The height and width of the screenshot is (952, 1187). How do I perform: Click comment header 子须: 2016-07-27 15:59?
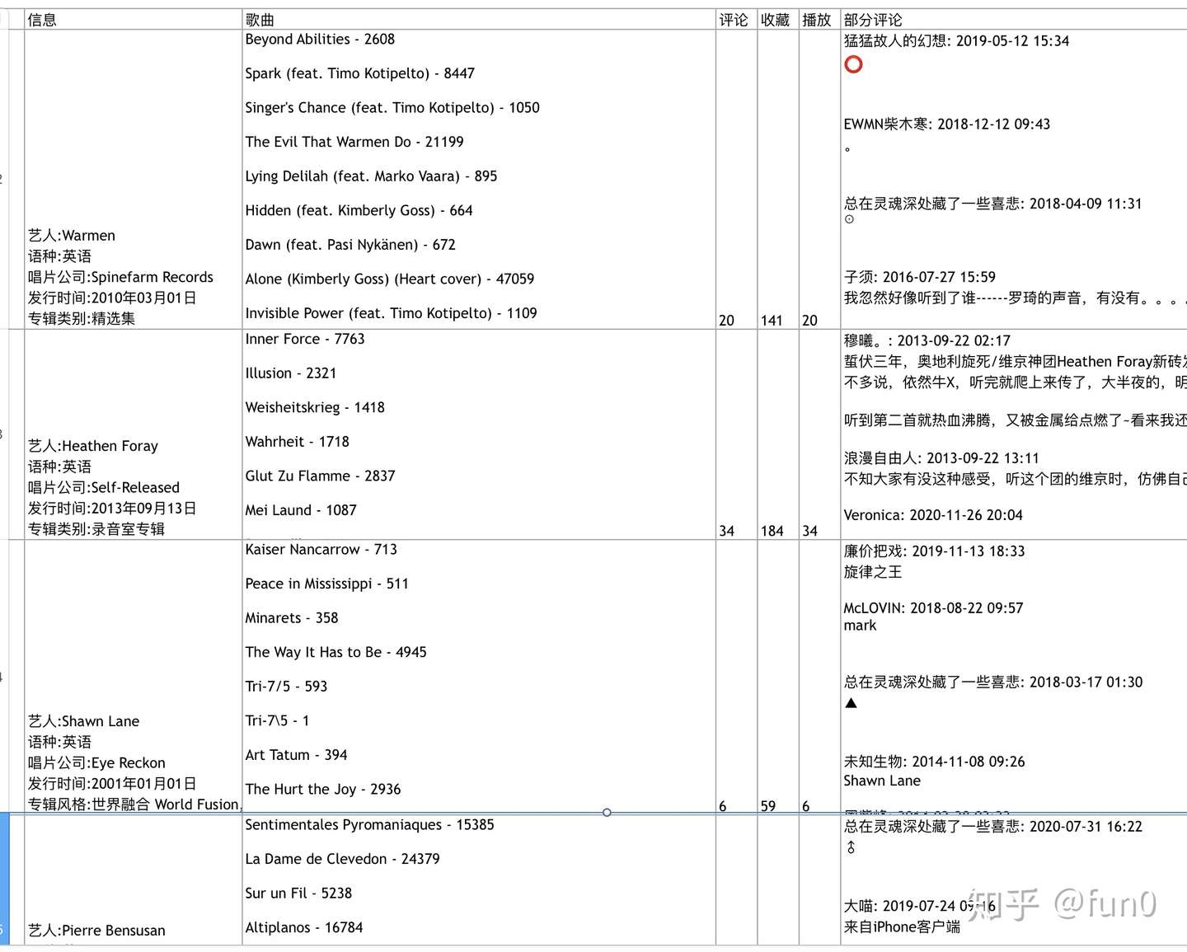pos(919,277)
